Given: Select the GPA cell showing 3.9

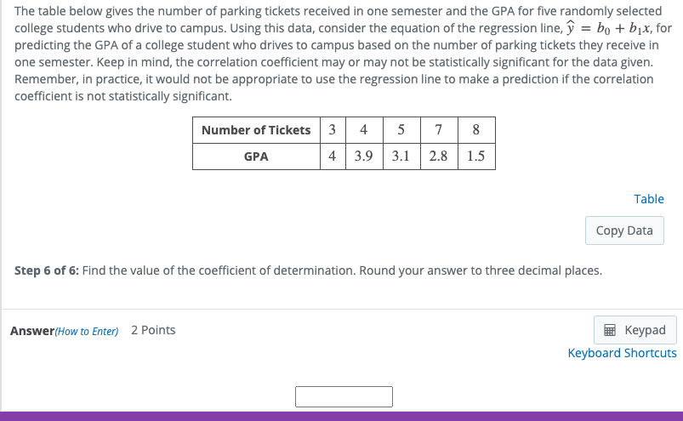Looking at the screenshot, I should tap(364, 156).
